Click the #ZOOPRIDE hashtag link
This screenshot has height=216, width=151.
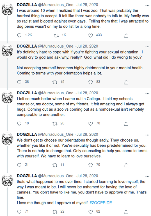click(101, 203)
